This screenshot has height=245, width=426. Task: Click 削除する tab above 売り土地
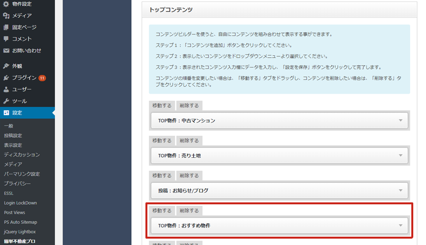pos(189,141)
